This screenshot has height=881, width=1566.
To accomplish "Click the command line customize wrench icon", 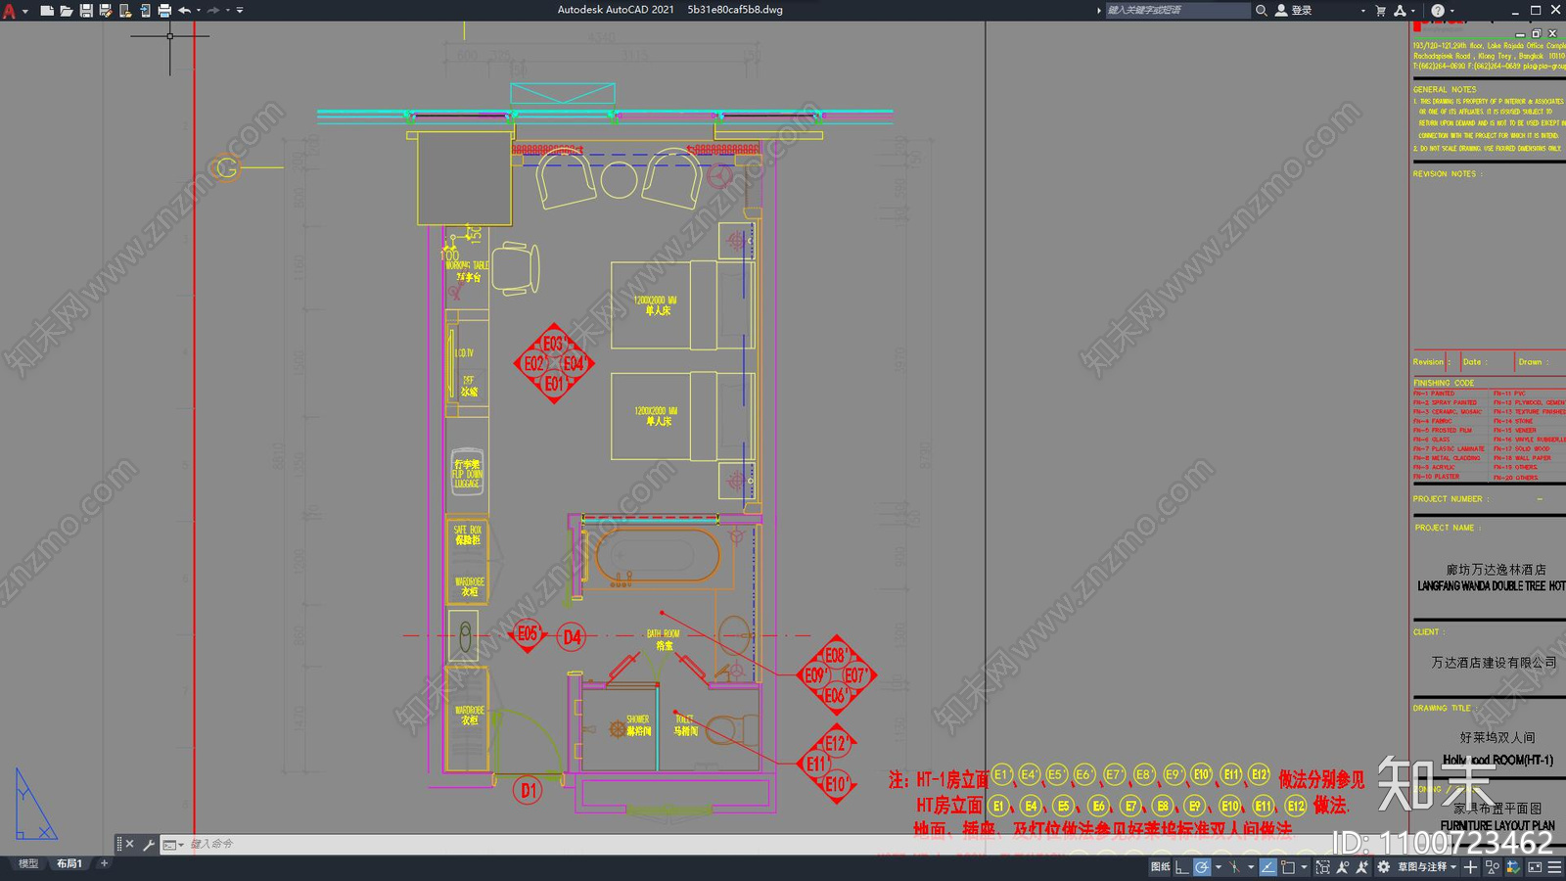I will click(x=149, y=844).
